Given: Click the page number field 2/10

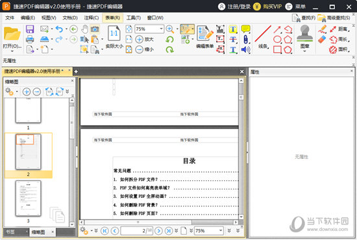Looking at the screenshot, I should tap(137, 231).
